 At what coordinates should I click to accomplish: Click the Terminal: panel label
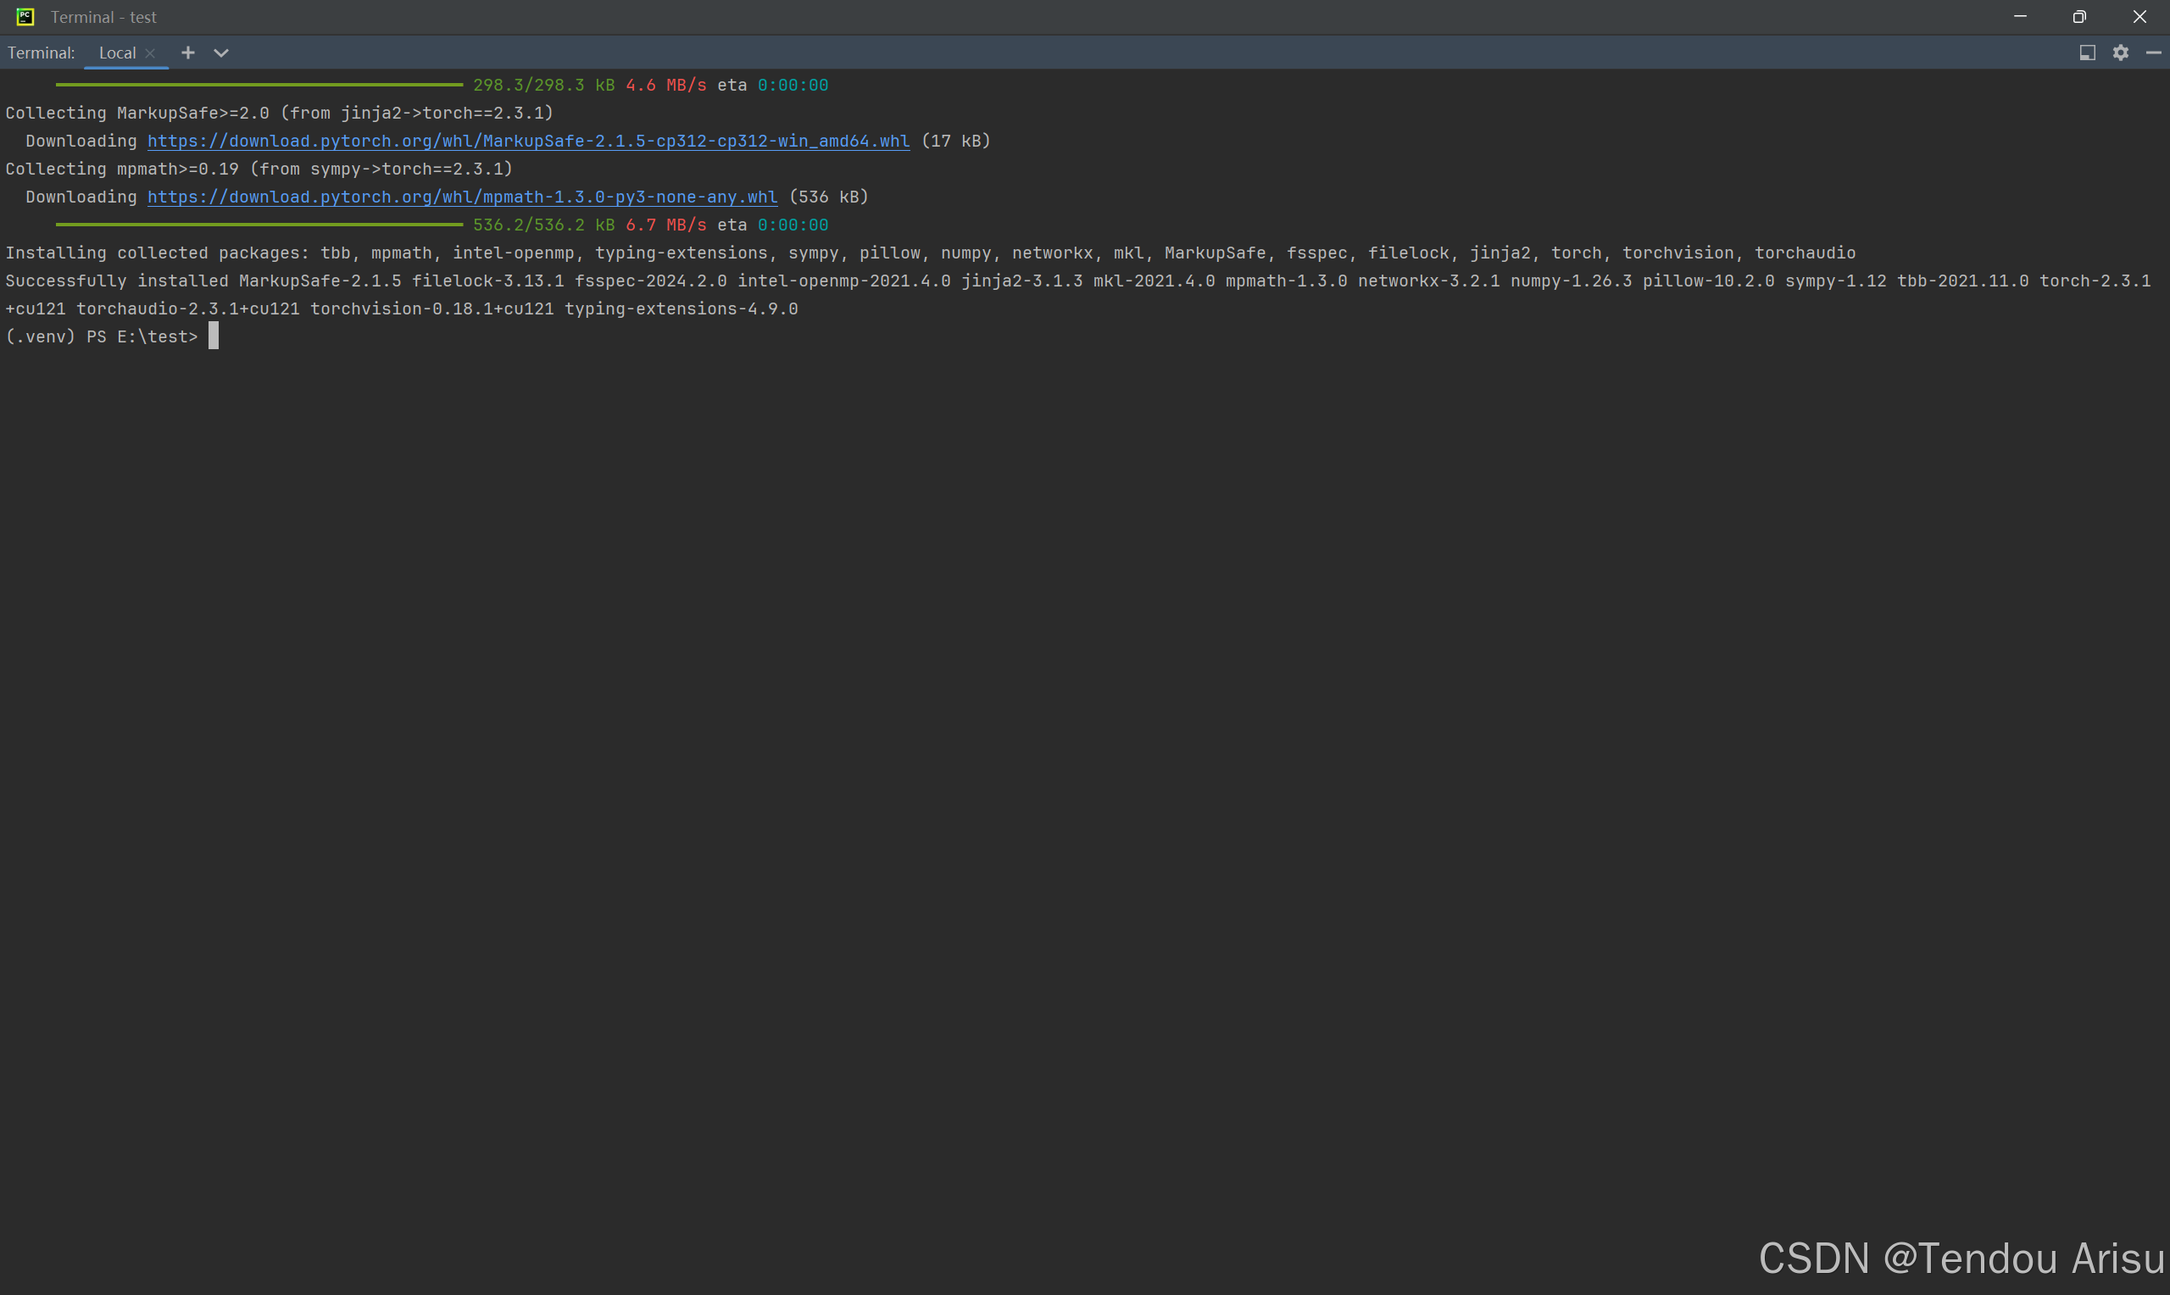pyautogui.click(x=41, y=53)
